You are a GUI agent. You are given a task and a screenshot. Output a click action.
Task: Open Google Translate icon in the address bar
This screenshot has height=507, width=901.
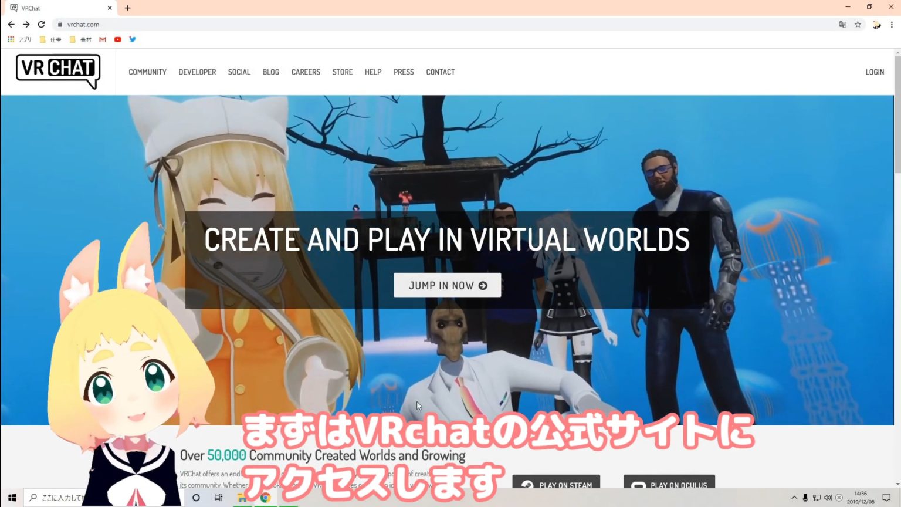pyautogui.click(x=842, y=24)
